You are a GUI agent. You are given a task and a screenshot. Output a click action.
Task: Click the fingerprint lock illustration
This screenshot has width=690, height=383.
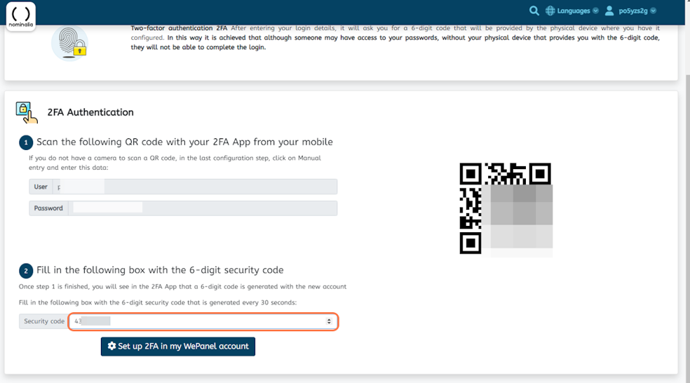click(x=70, y=43)
